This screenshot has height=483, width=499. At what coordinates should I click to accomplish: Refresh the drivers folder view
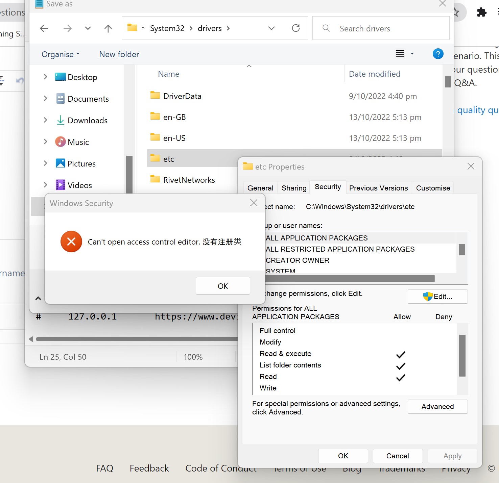click(x=296, y=28)
